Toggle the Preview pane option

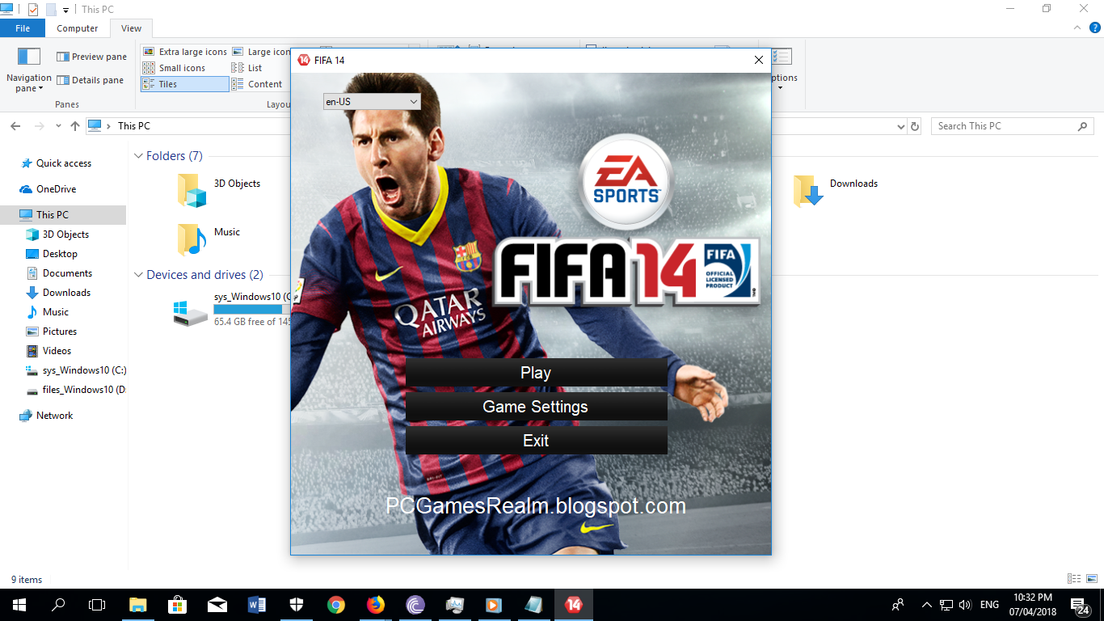[91, 57]
